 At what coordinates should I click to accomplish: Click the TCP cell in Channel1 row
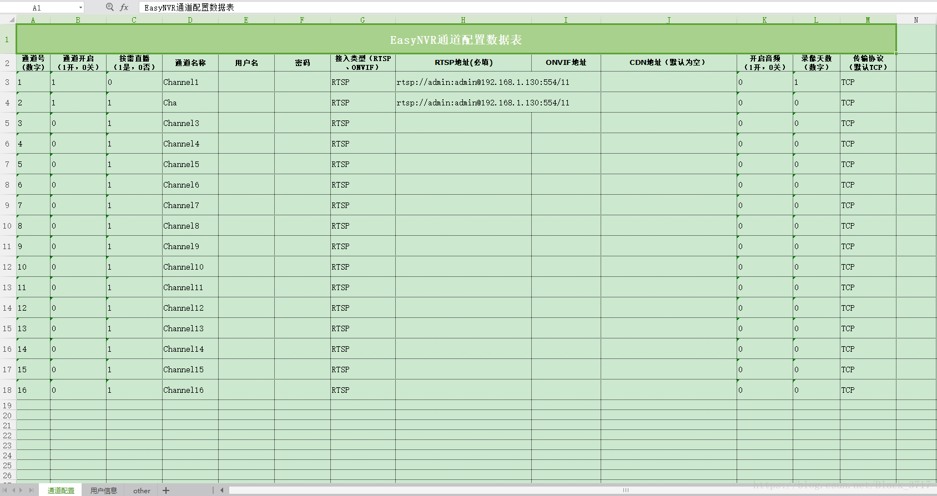[868, 82]
